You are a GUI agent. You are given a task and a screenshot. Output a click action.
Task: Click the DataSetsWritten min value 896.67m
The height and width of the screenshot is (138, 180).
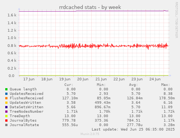pyautogui.click(x=103, y=107)
